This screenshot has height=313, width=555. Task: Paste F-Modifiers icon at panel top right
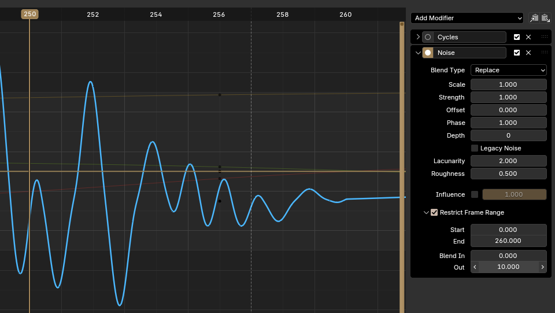tap(545, 18)
